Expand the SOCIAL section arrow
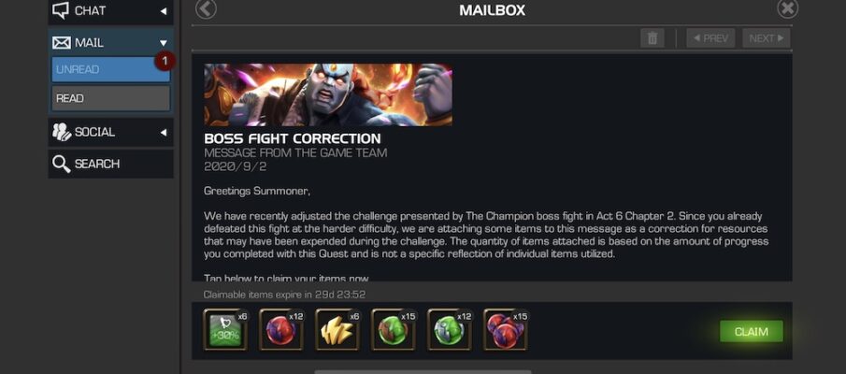Image resolution: width=846 pixels, height=374 pixels. [x=163, y=132]
